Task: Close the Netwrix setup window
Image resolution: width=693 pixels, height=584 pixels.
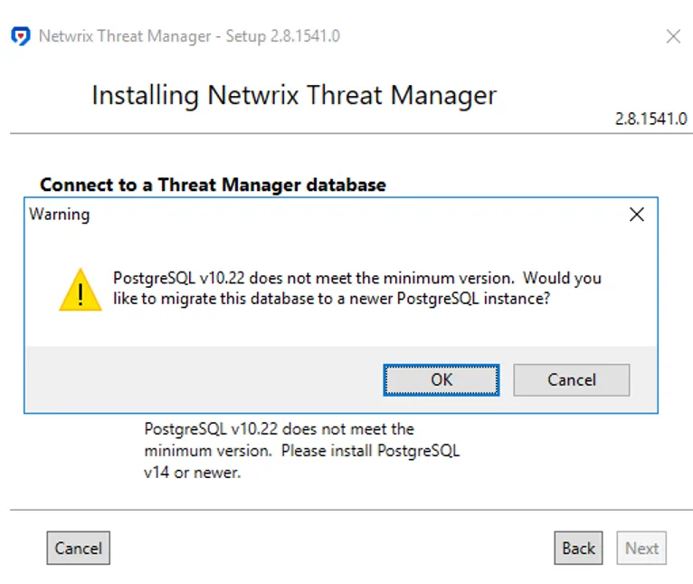Action: pos(673,36)
